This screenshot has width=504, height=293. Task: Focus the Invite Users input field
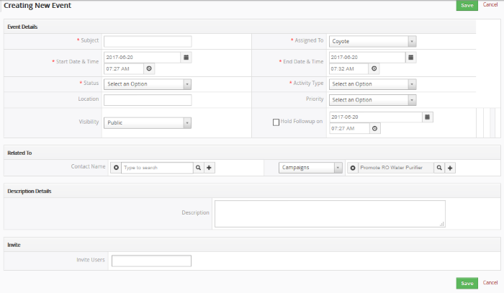click(x=151, y=261)
